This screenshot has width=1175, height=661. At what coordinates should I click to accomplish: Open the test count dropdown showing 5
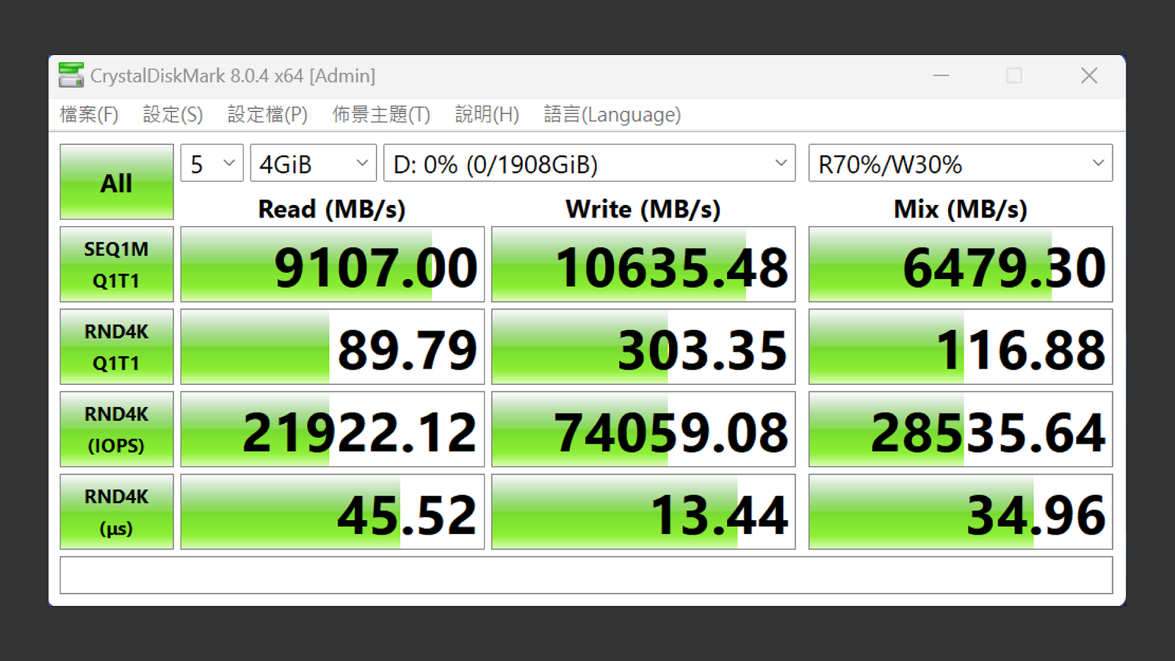point(212,163)
